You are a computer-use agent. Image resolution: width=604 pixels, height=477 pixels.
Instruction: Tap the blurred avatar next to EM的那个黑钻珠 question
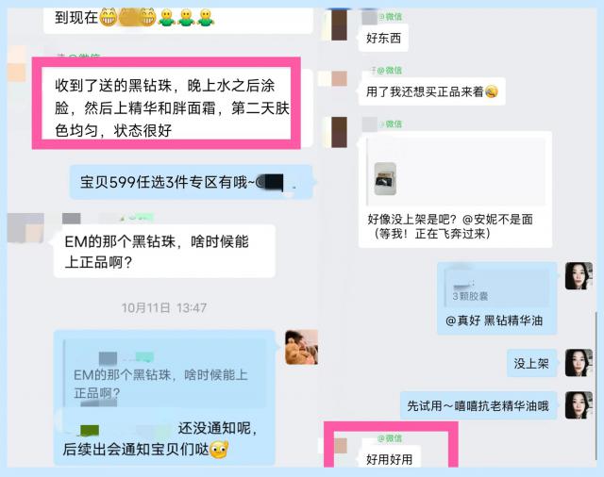[x=25, y=228]
